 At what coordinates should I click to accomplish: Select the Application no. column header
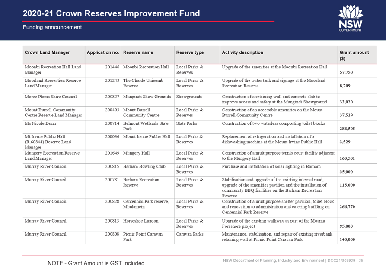click(102, 52)
